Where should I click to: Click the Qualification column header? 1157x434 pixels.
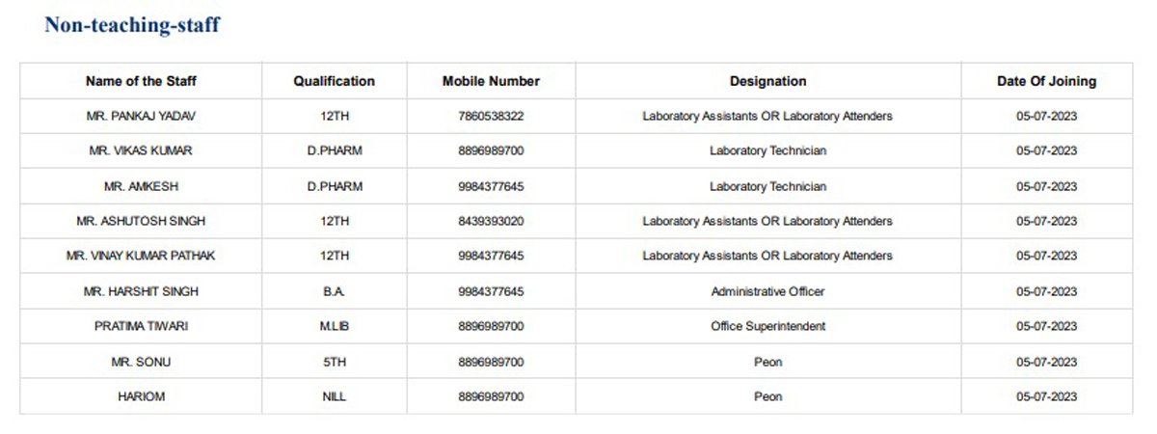334,81
